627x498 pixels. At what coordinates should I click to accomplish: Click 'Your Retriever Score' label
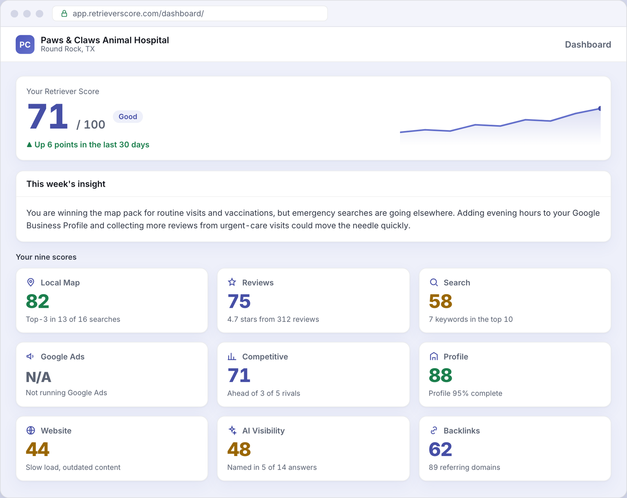point(63,91)
